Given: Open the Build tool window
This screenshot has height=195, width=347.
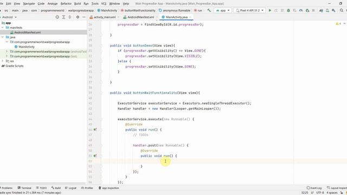Looking at the screenshot, I should (x=56, y=188).
